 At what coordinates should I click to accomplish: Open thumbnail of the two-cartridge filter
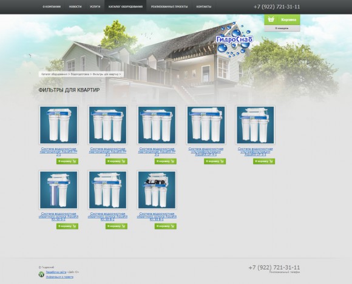58,125
